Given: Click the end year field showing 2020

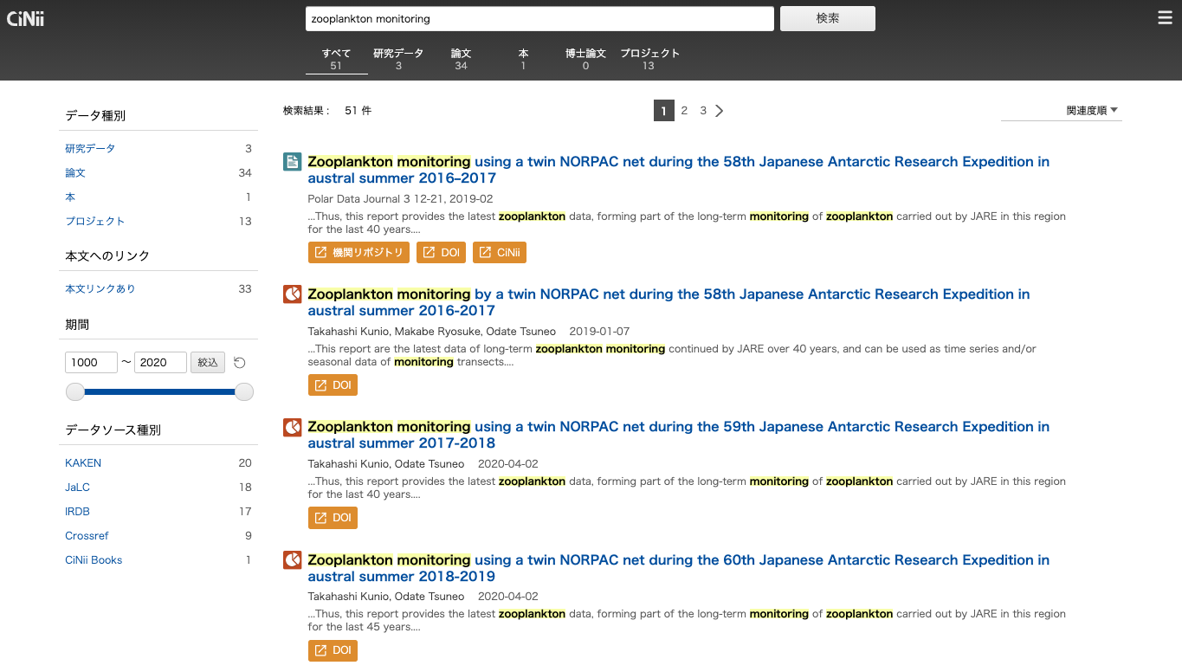Looking at the screenshot, I should point(160,362).
